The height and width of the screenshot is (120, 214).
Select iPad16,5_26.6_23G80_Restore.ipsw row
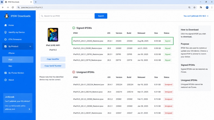coord(123,48)
